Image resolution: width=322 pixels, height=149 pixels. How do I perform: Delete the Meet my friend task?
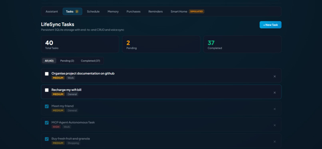tap(274, 109)
